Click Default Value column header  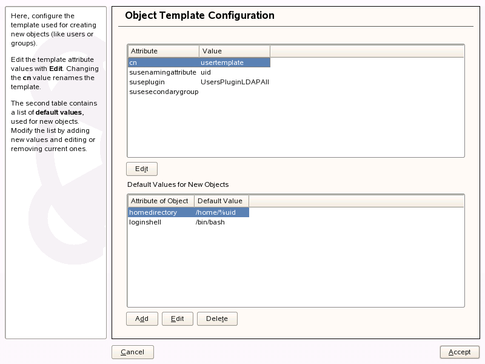(x=221, y=201)
